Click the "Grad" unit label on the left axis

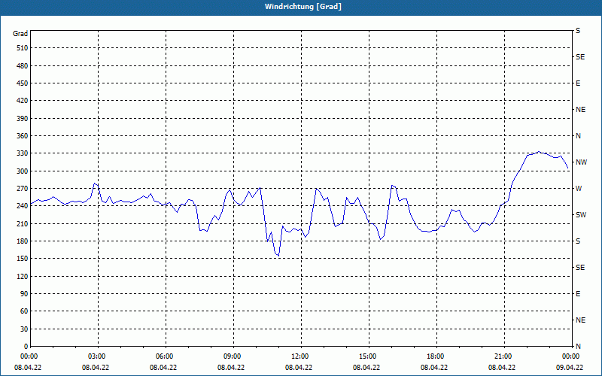pyautogui.click(x=20, y=34)
